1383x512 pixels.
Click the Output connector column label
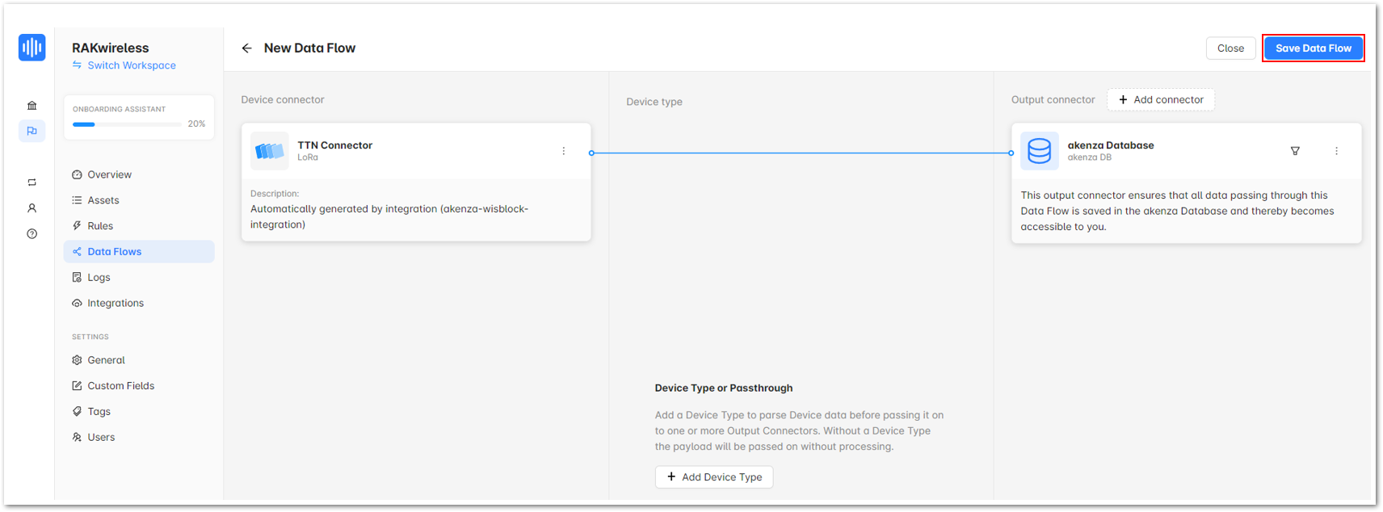[1053, 100]
